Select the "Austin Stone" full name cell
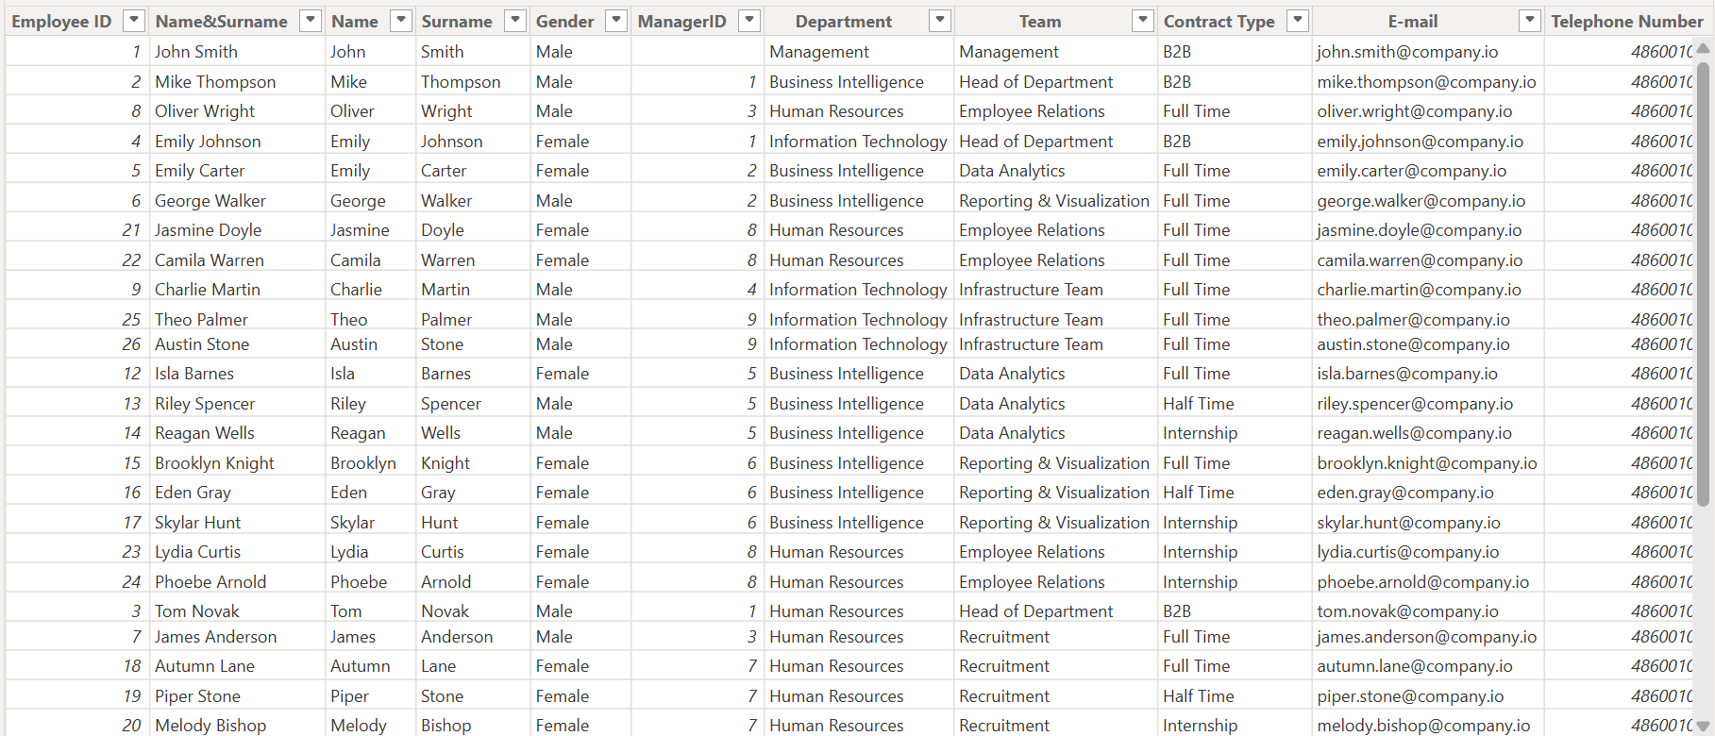Image resolution: width=1715 pixels, height=736 pixels. pyautogui.click(x=237, y=344)
